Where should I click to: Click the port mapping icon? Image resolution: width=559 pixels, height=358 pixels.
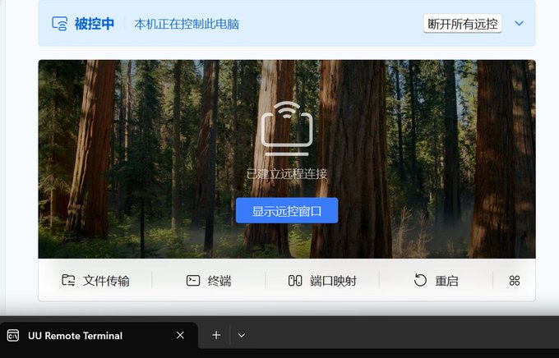pos(295,281)
